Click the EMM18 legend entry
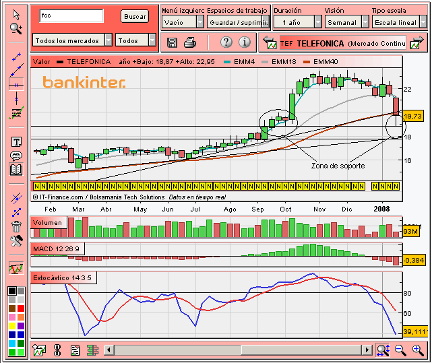 279,62
